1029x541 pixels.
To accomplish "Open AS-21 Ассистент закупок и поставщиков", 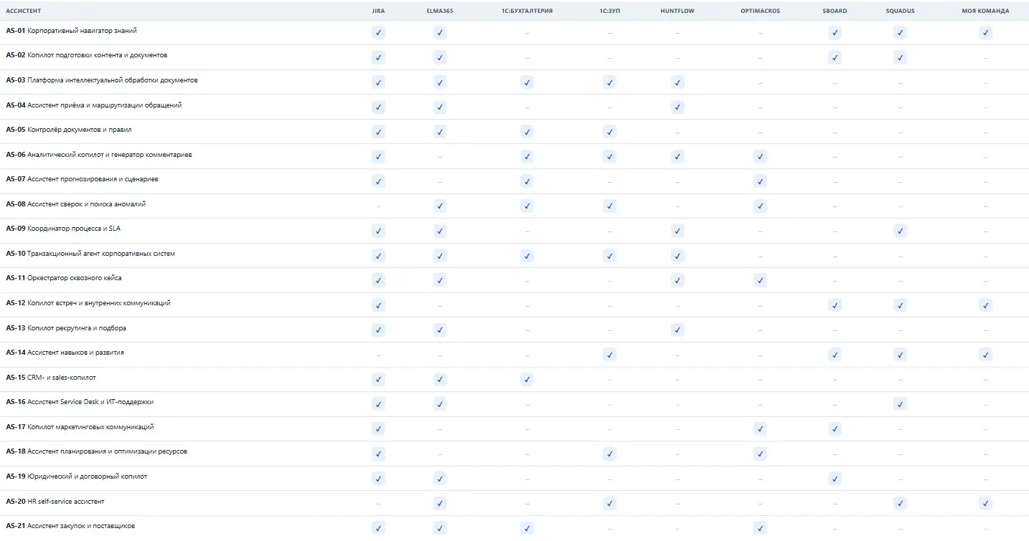I will tap(70, 526).
